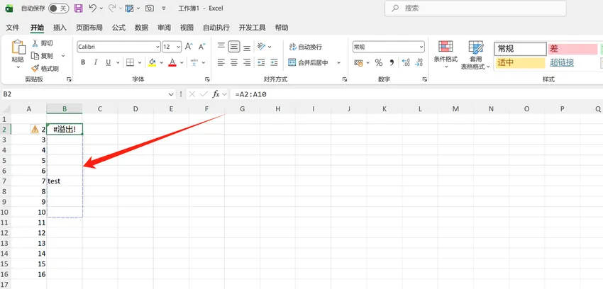Switch to 公式 Formulas tab
The height and width of the screenshot is (289, 603).
pos(118,28)
